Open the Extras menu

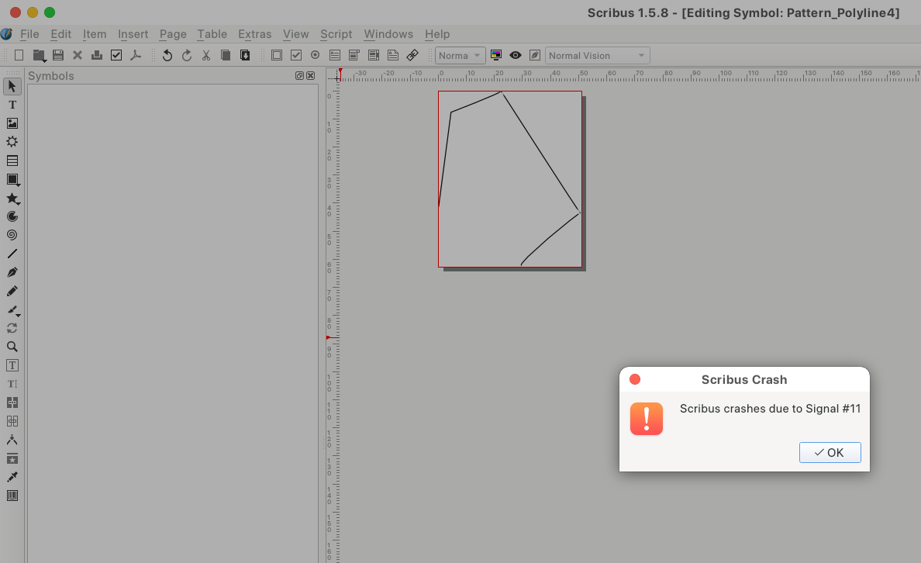254,34
